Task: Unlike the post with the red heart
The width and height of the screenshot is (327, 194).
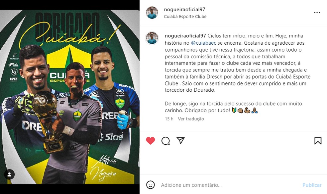Action: (x=150, y=141)
